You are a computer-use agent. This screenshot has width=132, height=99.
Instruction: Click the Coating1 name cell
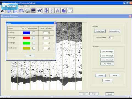[x=14, y=33]
